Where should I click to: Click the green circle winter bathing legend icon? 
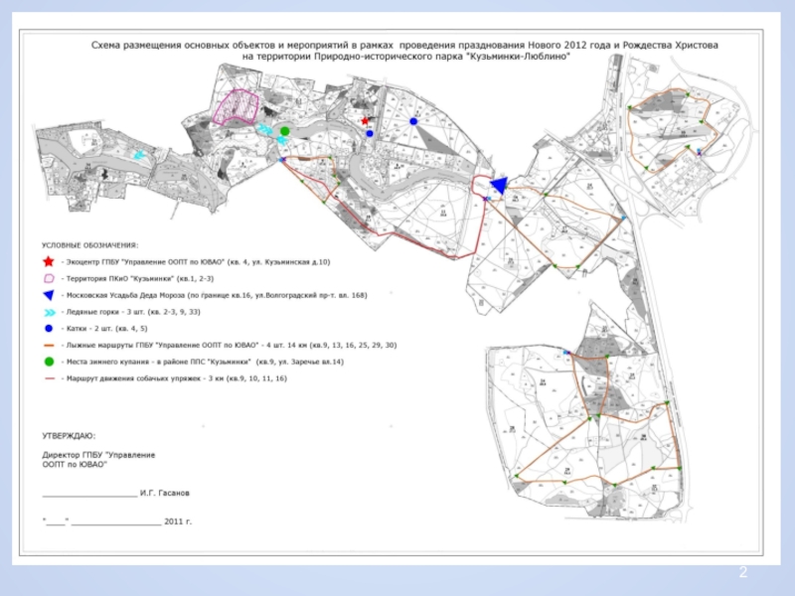point(48,362)
